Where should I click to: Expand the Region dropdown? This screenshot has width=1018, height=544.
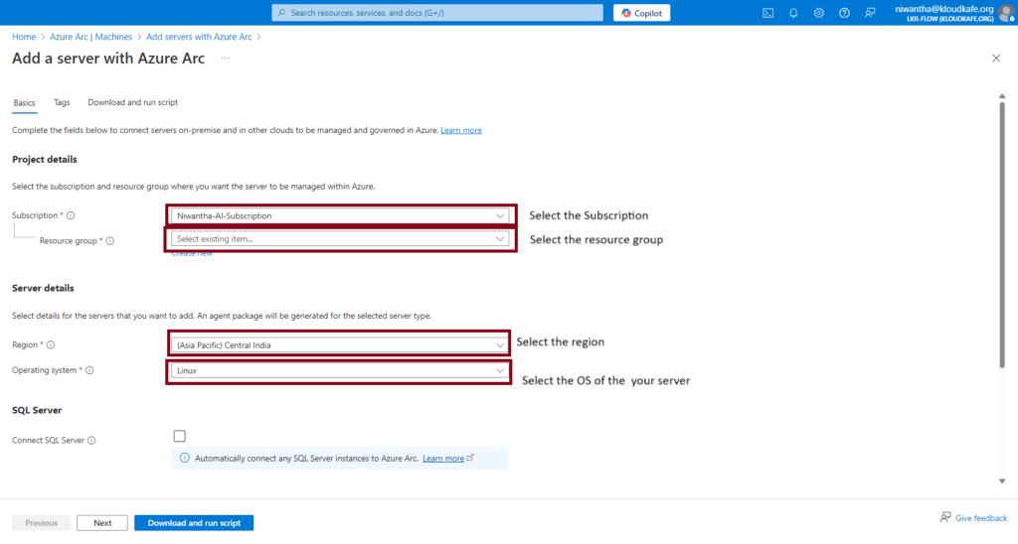(339, 345)
